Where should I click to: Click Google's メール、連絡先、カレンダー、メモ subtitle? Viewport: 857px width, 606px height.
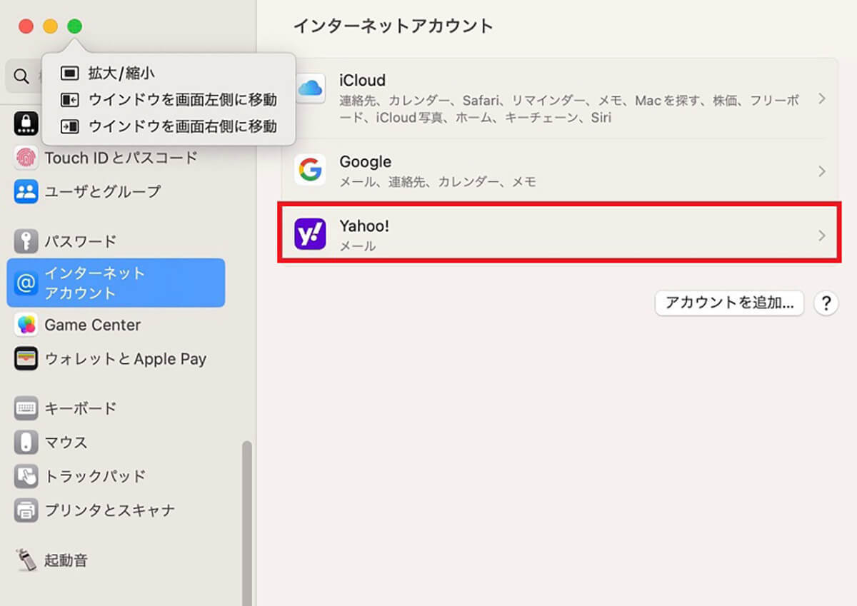pos(438,182)
